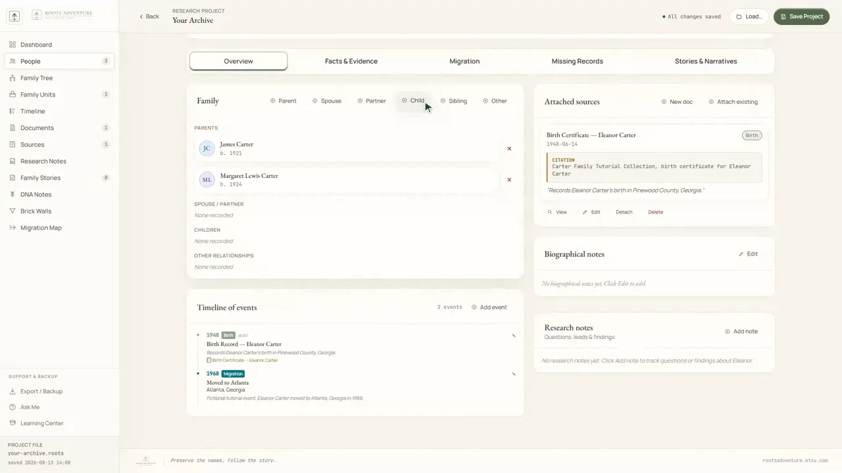The image size is (842, 473).
Task: Click Attach existing source
Action: point(733,102)
